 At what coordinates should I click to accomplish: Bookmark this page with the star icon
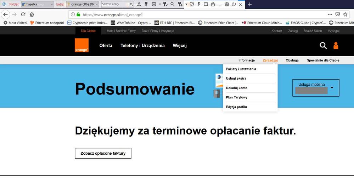click(345, 15)
